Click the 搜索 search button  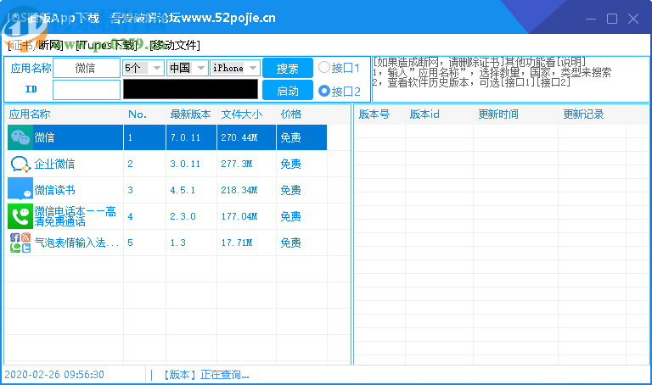point(287,68)
